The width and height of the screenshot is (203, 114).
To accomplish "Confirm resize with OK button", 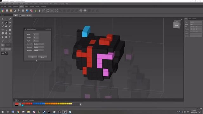I will 32,57.
